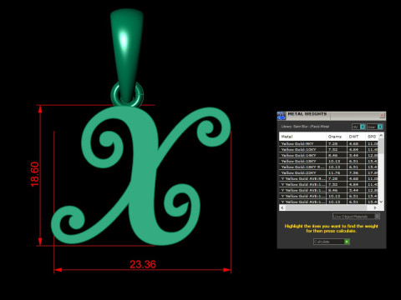Image resolution: width=401 pixels, height=300 pixels.
Task: Click the scroll down arrow of metals list
Action: click(381, 202)
